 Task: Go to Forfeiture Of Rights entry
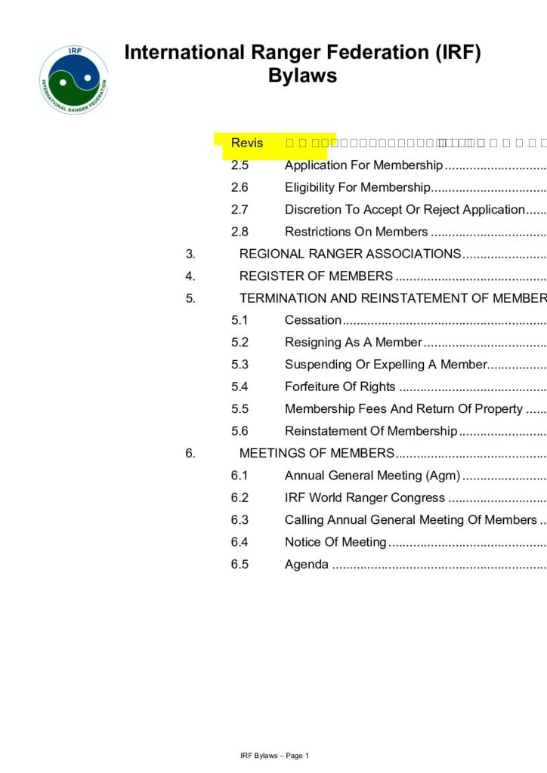click(339, 386)
